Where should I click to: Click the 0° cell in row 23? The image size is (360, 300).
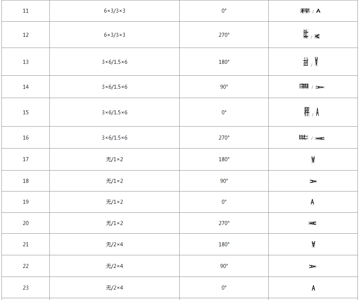point(224,288)
